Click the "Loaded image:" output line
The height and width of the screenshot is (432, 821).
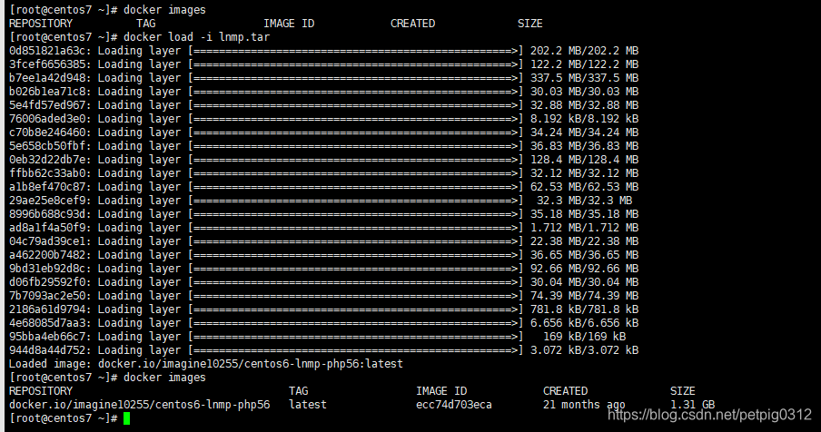206,364
